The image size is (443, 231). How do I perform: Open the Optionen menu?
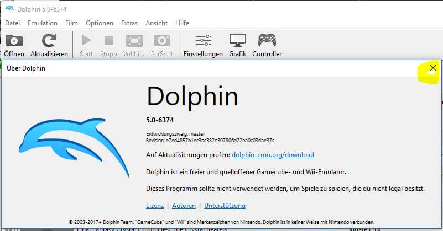(100, 23)
